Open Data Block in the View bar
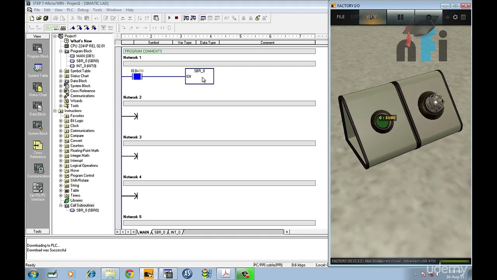This screenshot has width=497, height=280. point(38,109)
